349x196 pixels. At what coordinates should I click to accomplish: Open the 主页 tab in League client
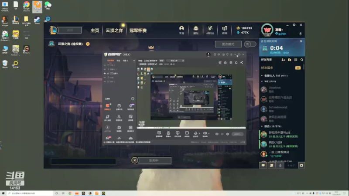[95, 30]
